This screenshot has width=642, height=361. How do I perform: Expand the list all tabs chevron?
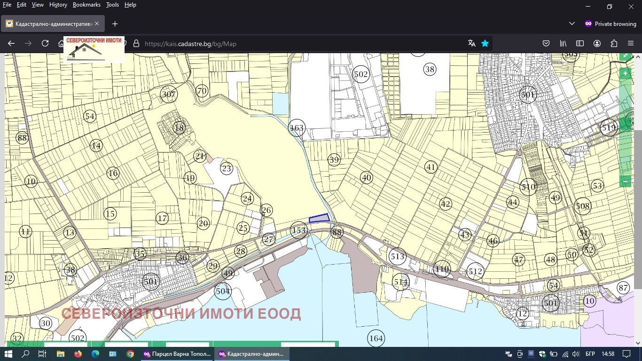[572, 24]
